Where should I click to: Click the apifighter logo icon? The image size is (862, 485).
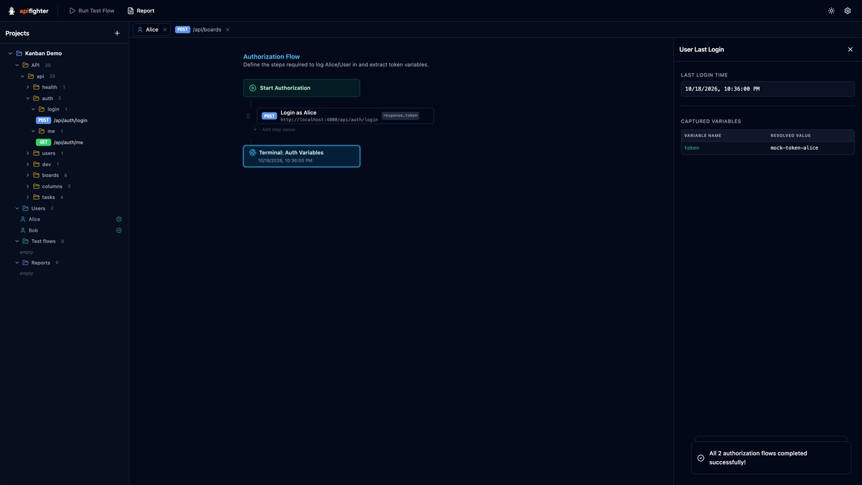(12, 10)
